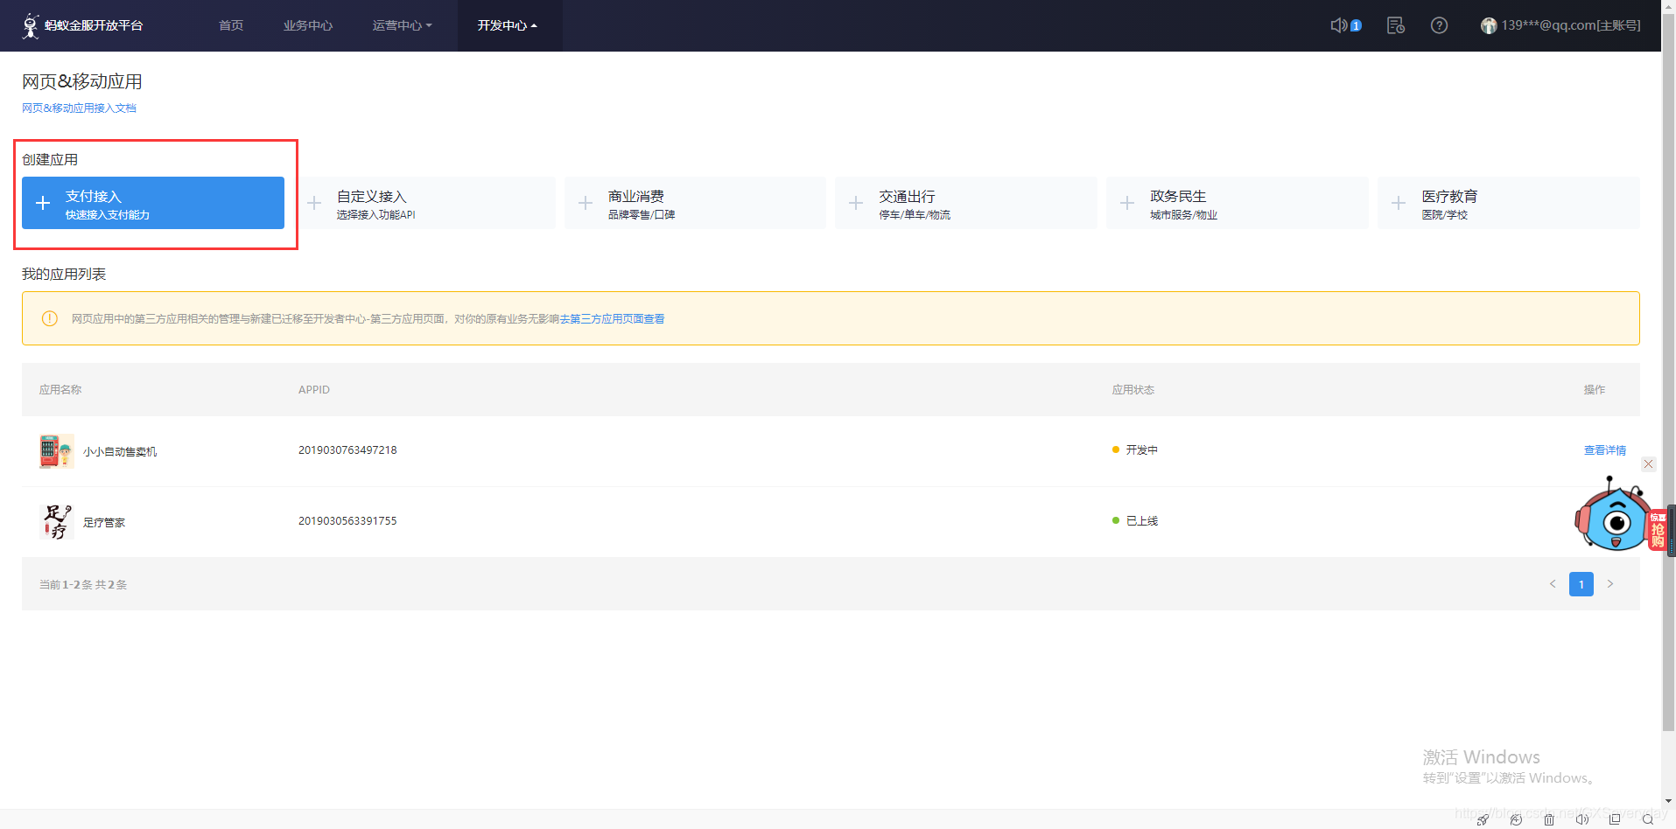Click the magnifier zoom icon in status bar

click(1648, 819)
